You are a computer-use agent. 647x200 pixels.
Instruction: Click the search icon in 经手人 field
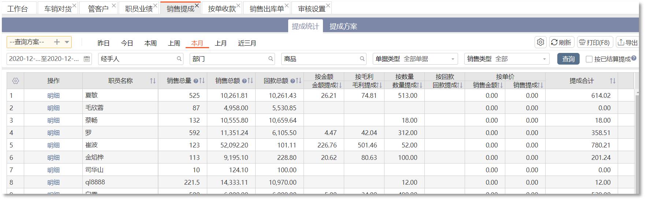click(x=179, y=59)
